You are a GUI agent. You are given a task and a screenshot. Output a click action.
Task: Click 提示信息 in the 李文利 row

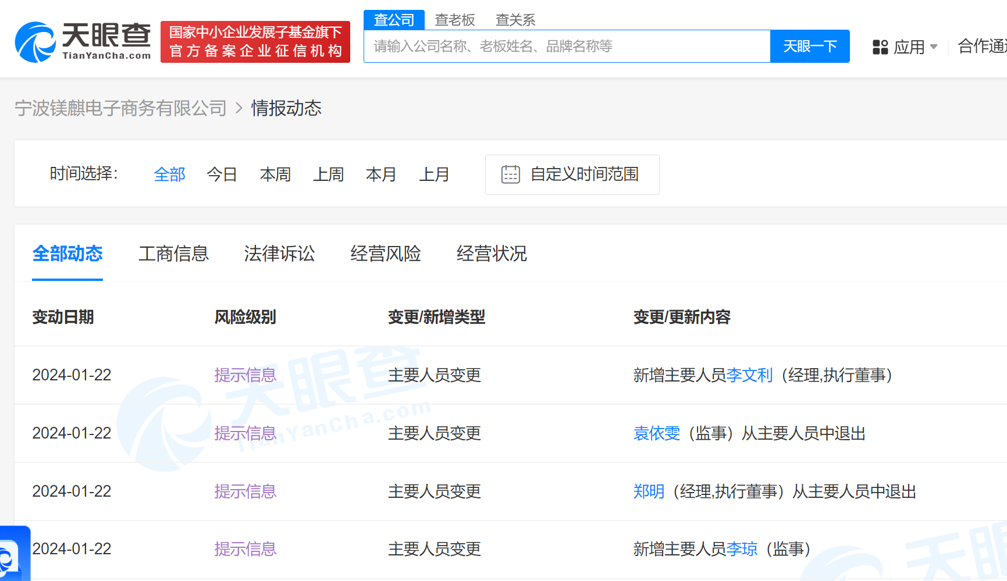pyautogui.click(x=245, y=375)
